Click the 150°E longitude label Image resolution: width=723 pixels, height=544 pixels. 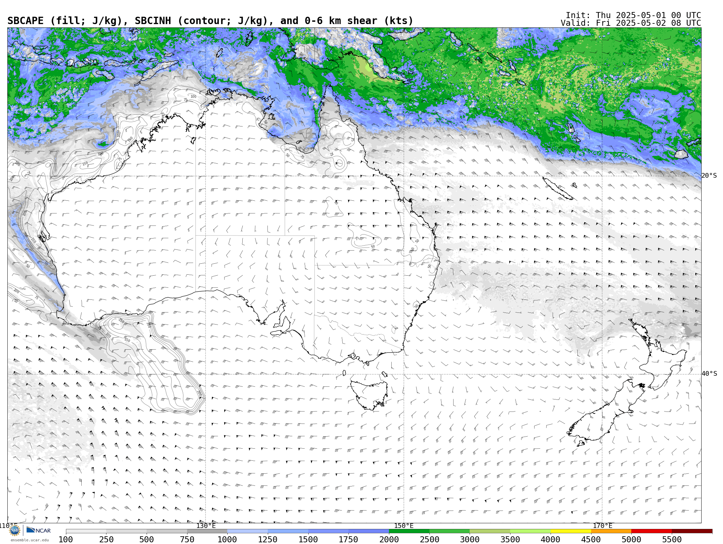(404, 526)
